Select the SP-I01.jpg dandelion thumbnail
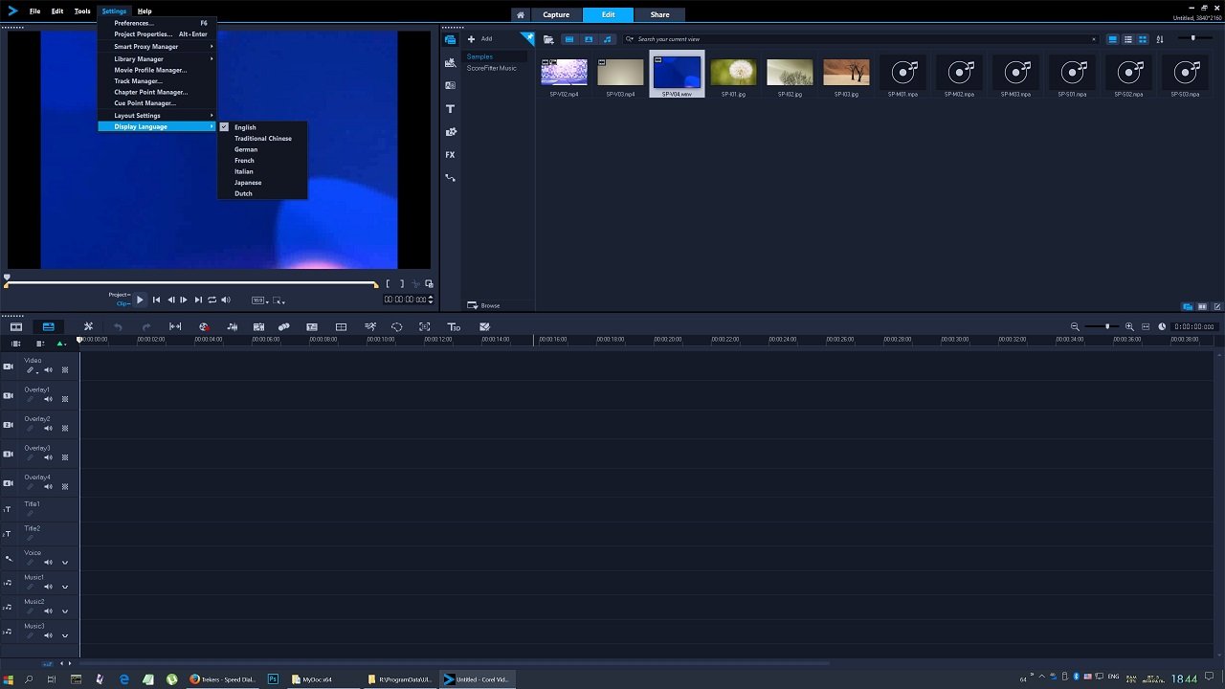The width and height of the screenshot is (1225, 689). coord(733,73)
